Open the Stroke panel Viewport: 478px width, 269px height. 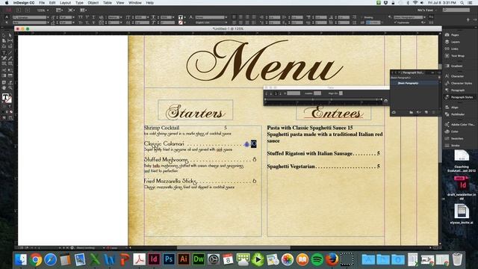pyautogui.click(x=453, y=146)
